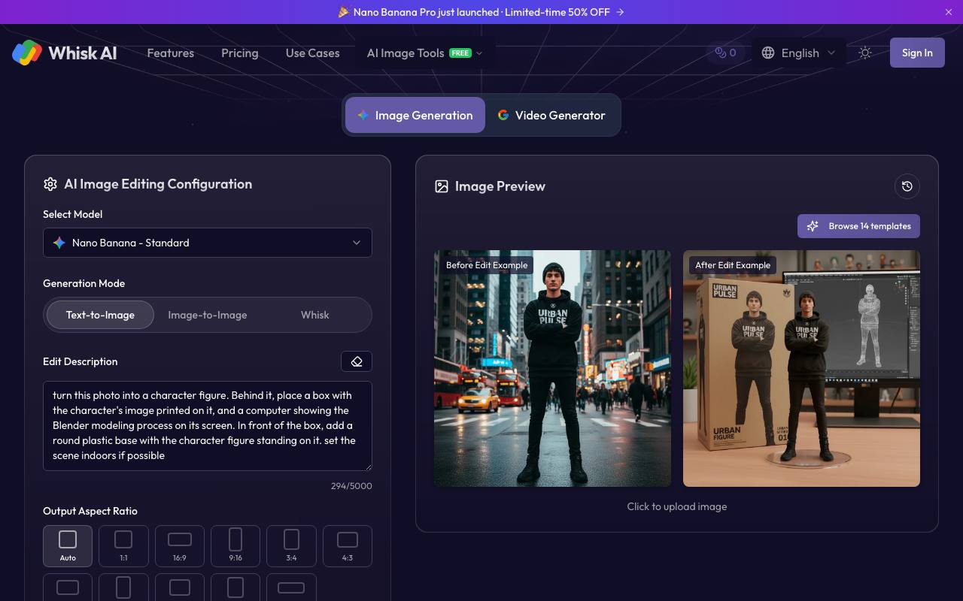Select Image-to-Image generation mode
This screenshot has width=963, height=601.
pyautogui.click(x=208, y=315)
